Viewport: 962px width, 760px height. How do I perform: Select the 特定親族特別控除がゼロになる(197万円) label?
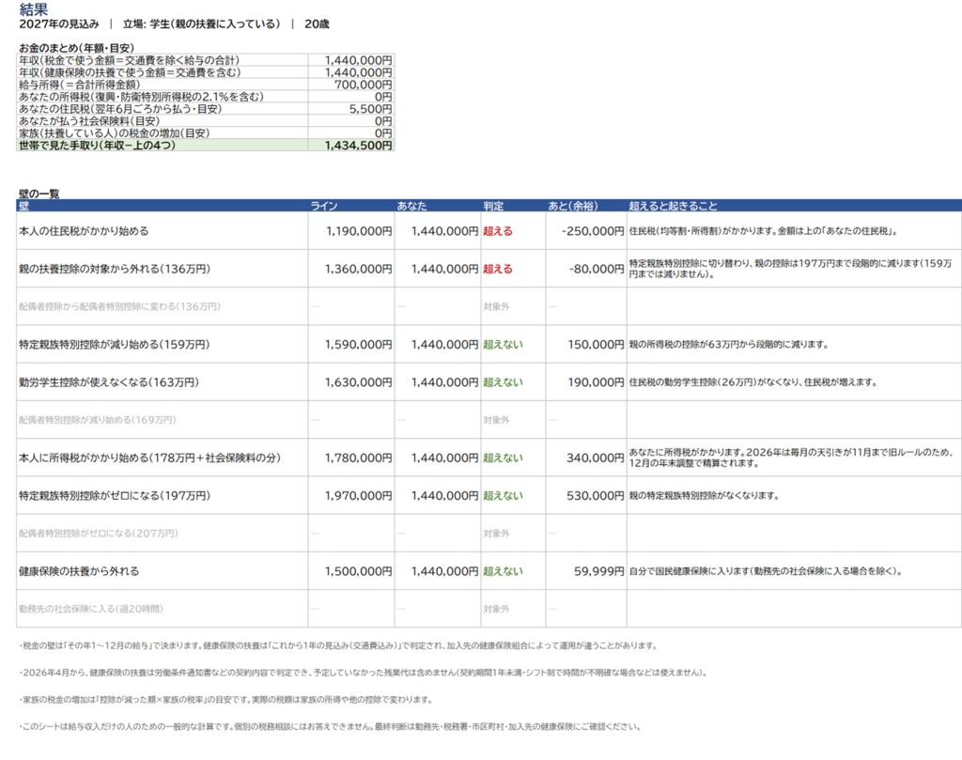114,496
